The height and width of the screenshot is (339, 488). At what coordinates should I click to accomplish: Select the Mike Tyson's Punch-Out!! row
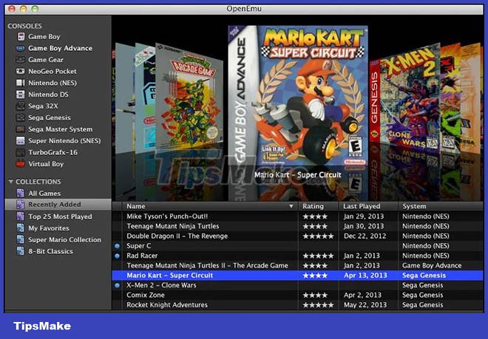tap(297, 216)
